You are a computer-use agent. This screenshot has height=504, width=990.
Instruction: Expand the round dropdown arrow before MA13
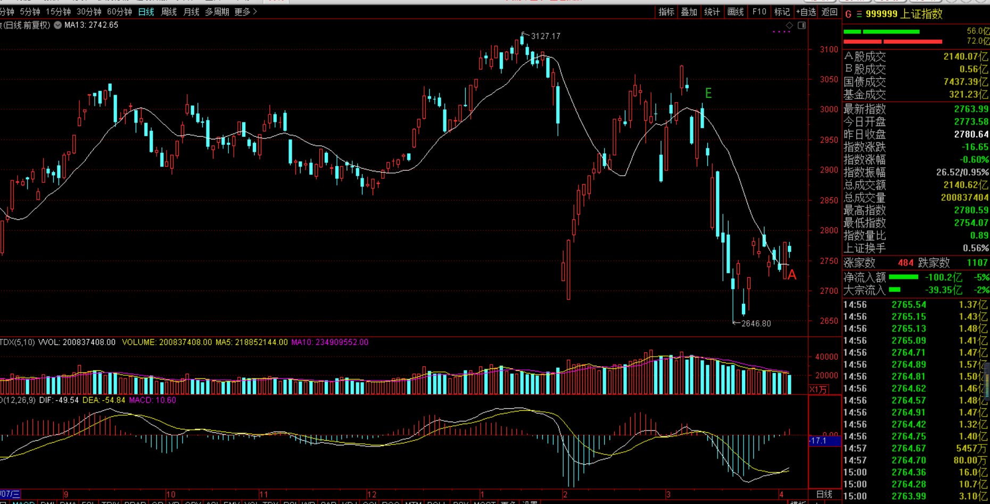point(57,25)
